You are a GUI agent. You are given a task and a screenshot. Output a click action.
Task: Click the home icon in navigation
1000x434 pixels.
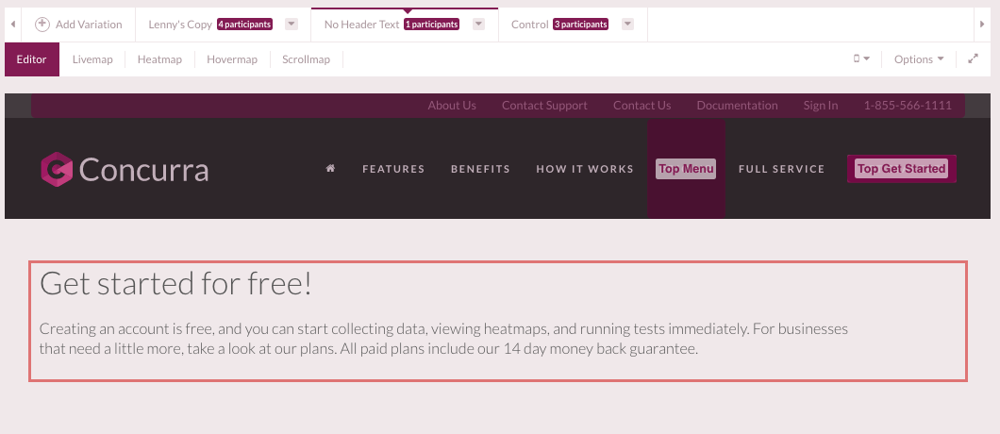(330, 169)
